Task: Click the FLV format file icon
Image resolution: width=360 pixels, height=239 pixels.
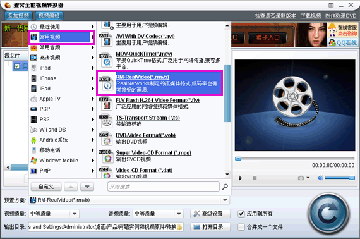Action: tap(106, 104)
